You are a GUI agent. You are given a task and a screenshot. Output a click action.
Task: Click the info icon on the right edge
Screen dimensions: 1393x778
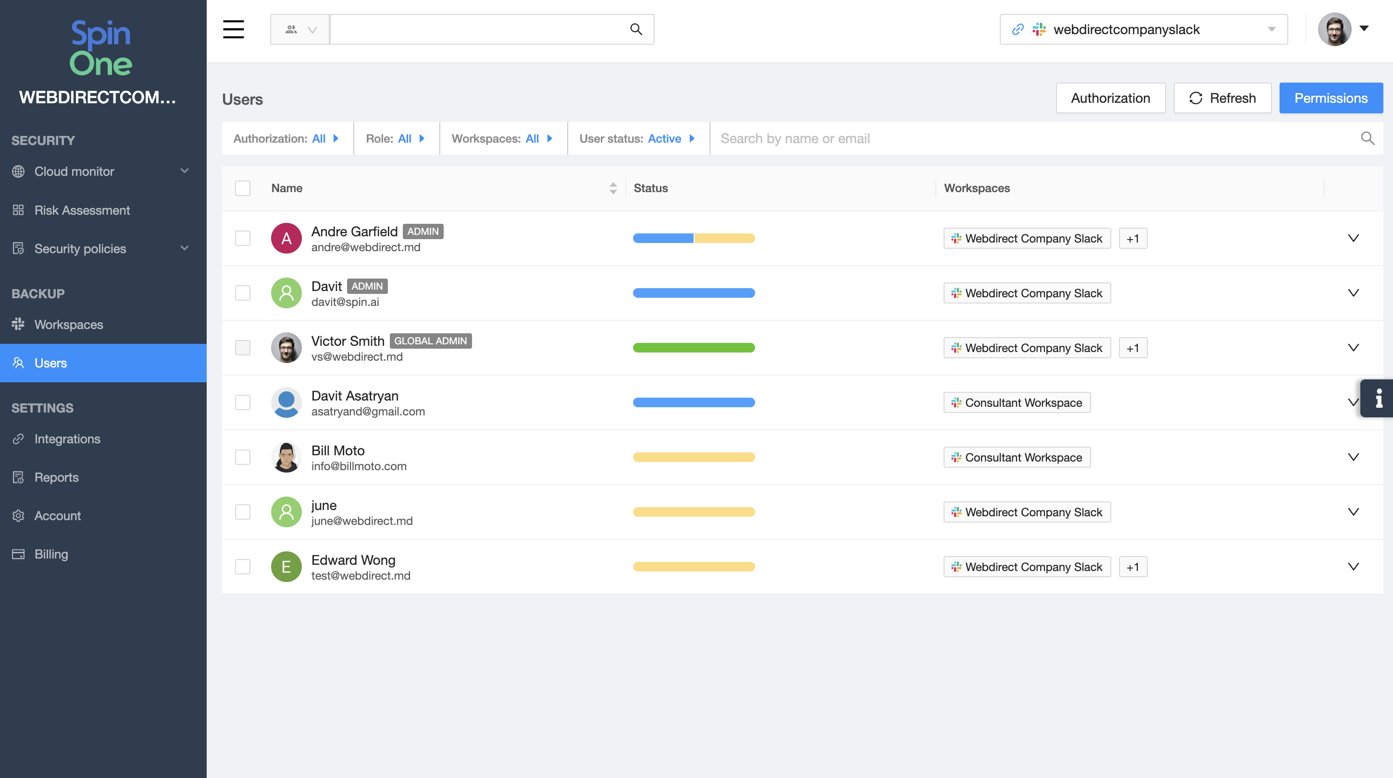click(x=1379, y=398)
